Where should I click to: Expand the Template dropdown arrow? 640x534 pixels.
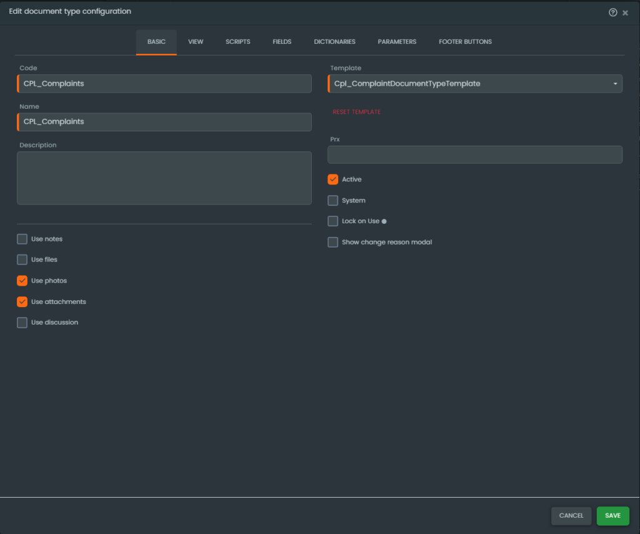[x=615, y=84]
